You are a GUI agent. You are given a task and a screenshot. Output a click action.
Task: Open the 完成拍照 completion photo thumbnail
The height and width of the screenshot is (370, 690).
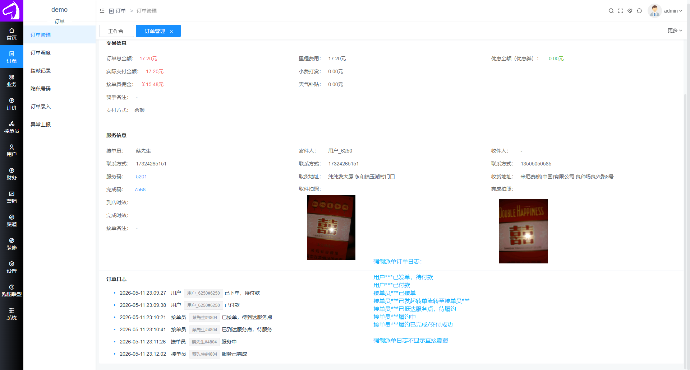(x=523, y=231)
